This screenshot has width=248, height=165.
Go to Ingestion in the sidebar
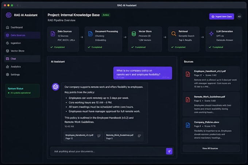click(x=22, y=43)
